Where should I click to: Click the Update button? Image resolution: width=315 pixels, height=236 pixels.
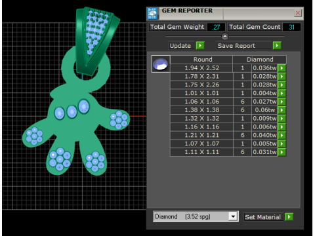[181, 46]
